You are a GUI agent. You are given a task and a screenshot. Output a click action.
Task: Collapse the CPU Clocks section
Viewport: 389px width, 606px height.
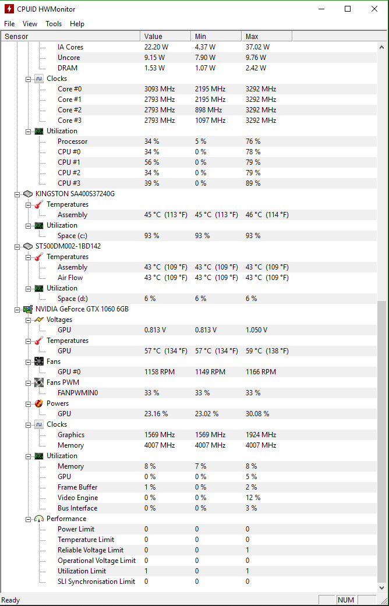coord(28,79)
